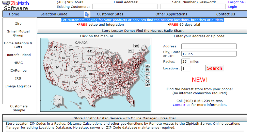Open the Giro customer sample
The height and width of the screenshot is (132, 254).
[x=18, y=24]
